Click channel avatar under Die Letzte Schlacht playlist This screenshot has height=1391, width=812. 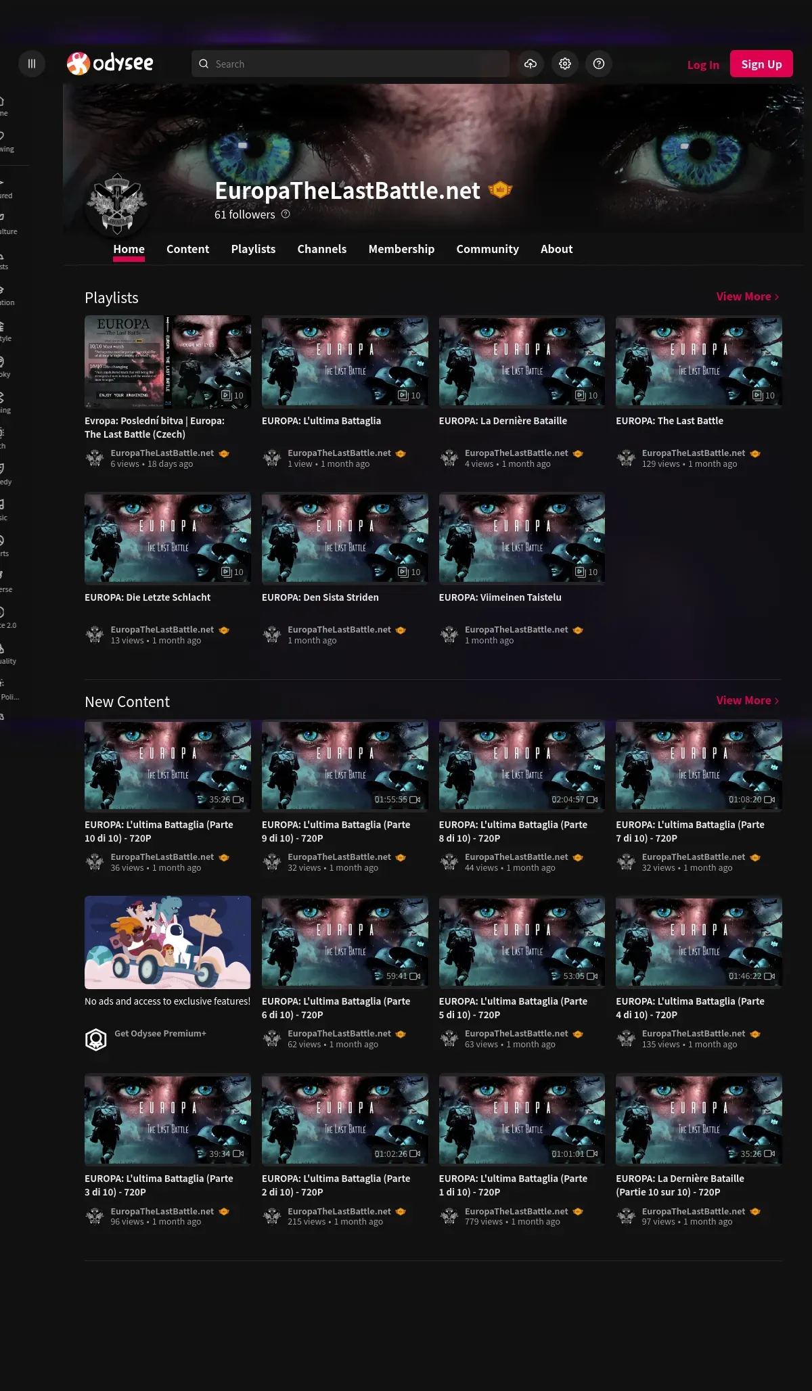[95, 635]
